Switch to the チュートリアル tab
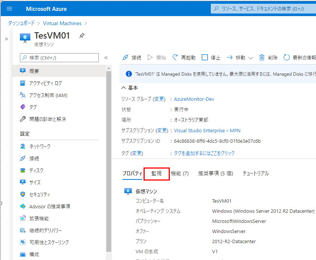 point(256,173)
